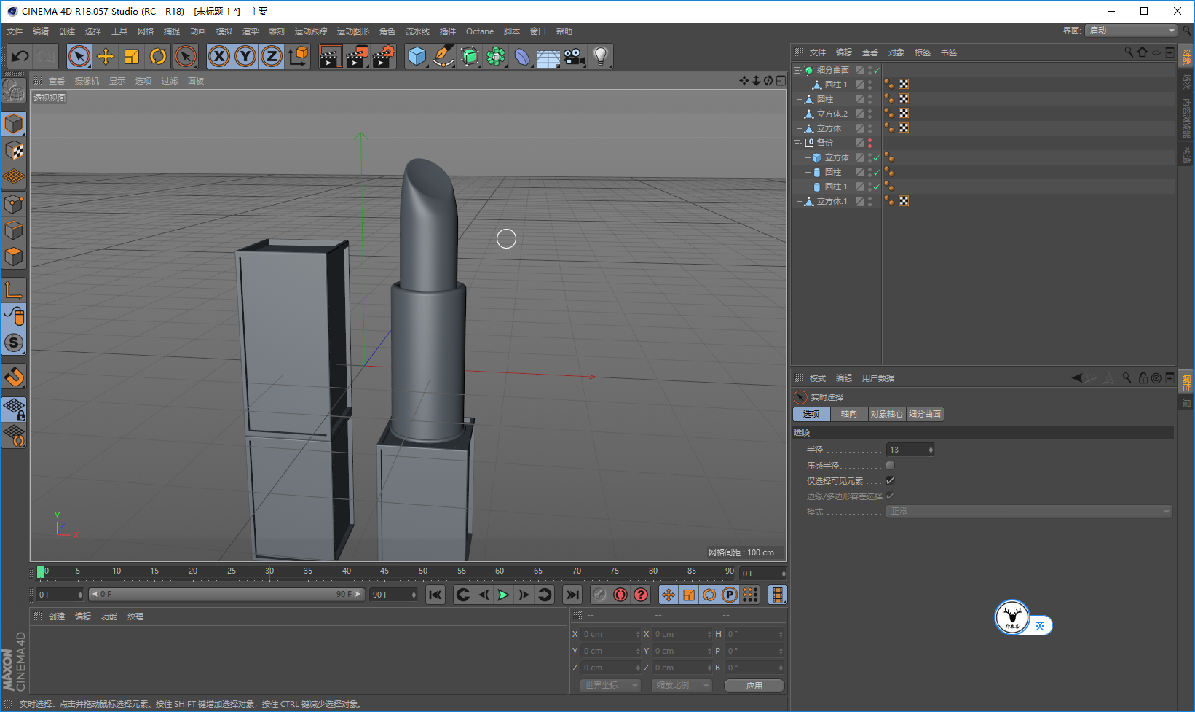Open the 世界坐标 dropdown in the Coordinates panel
The width and height of the screenshot is (1195, 712).
click(610, 686)
